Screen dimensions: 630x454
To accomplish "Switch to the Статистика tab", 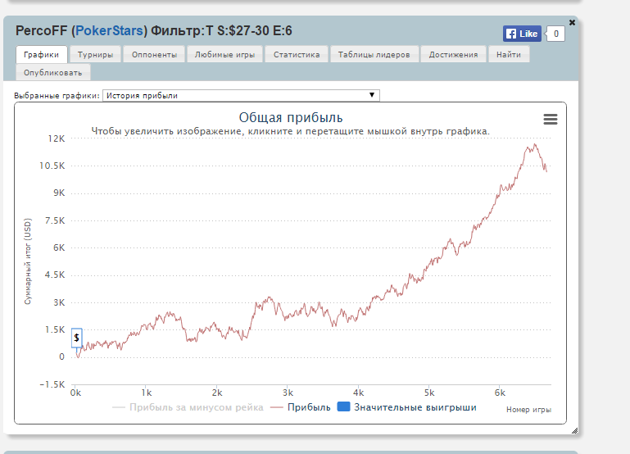I will point(297,55).
